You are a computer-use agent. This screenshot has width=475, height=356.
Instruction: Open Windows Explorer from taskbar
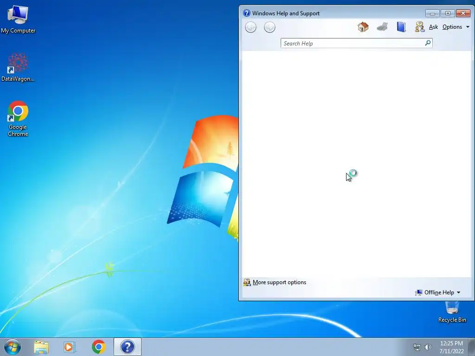click(41, 347)
